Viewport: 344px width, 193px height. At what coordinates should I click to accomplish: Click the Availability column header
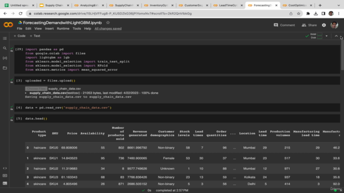point(92,133)
